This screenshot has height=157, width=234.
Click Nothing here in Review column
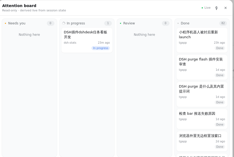pyautogui.click(x=144, y=35)
